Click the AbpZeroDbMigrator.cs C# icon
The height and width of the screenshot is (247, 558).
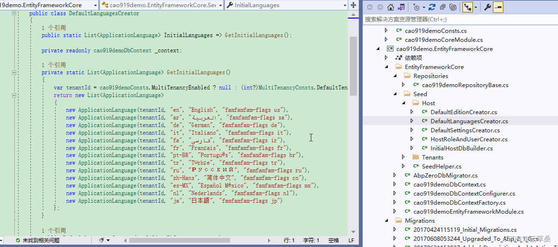tap(407, 175)
